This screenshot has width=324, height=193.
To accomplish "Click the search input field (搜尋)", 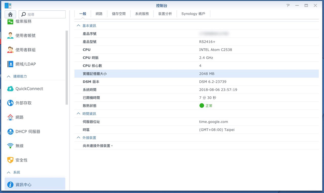I will click(42, 14).
